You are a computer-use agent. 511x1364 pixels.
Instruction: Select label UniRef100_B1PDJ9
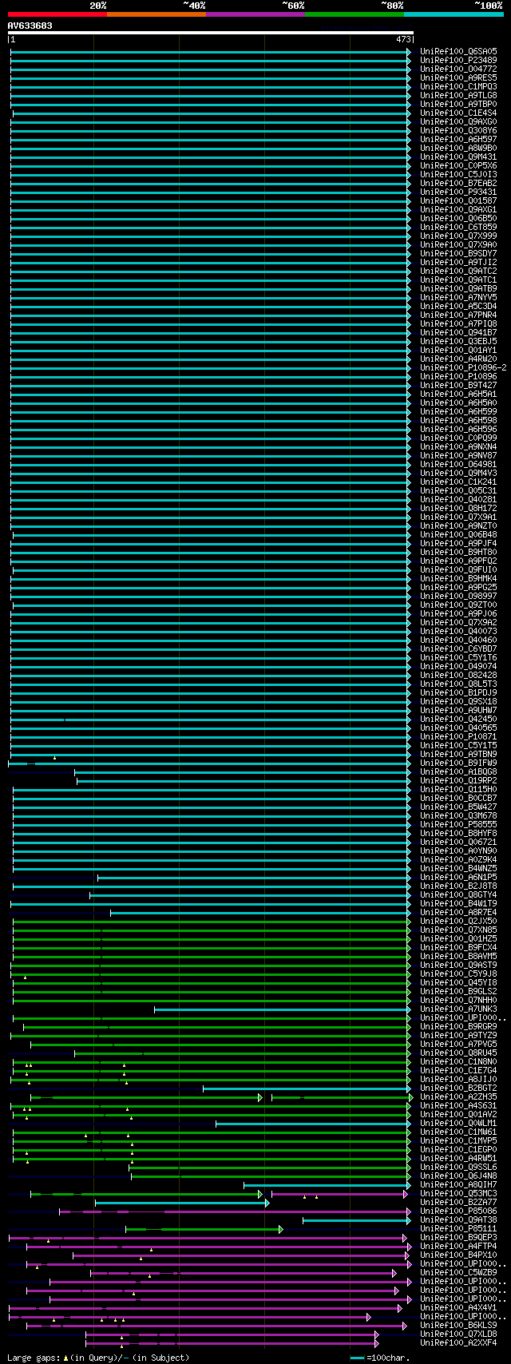[x=458, y=692]
